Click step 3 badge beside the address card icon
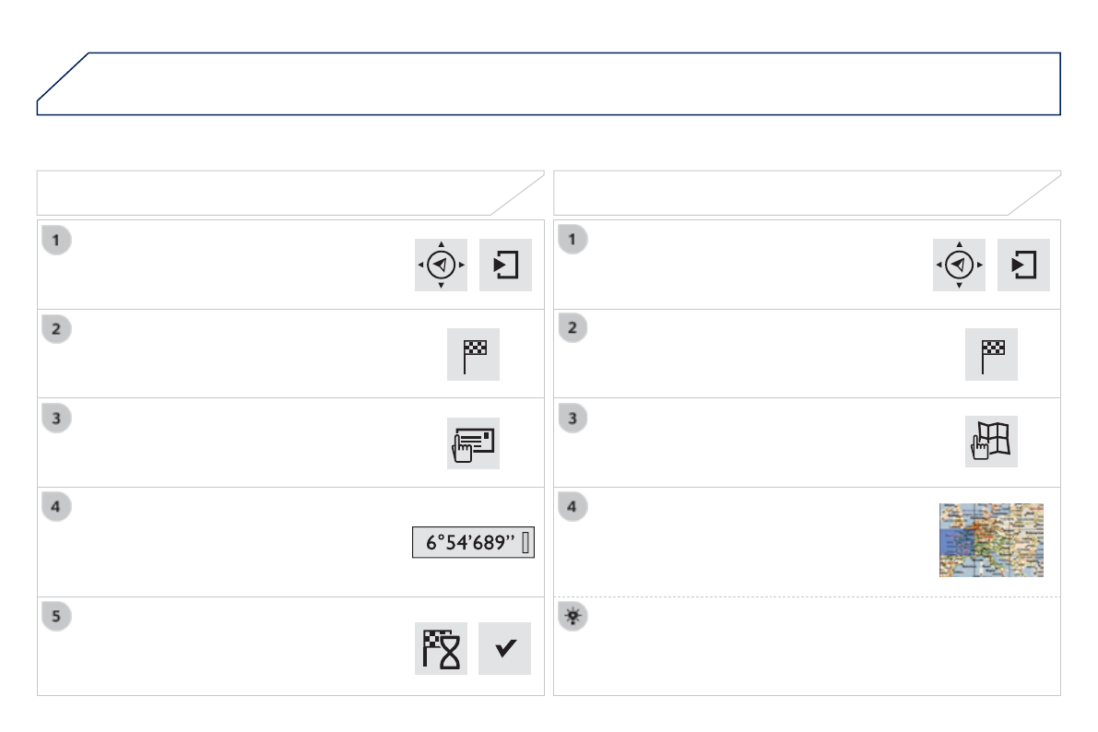 tap(55, 418)
